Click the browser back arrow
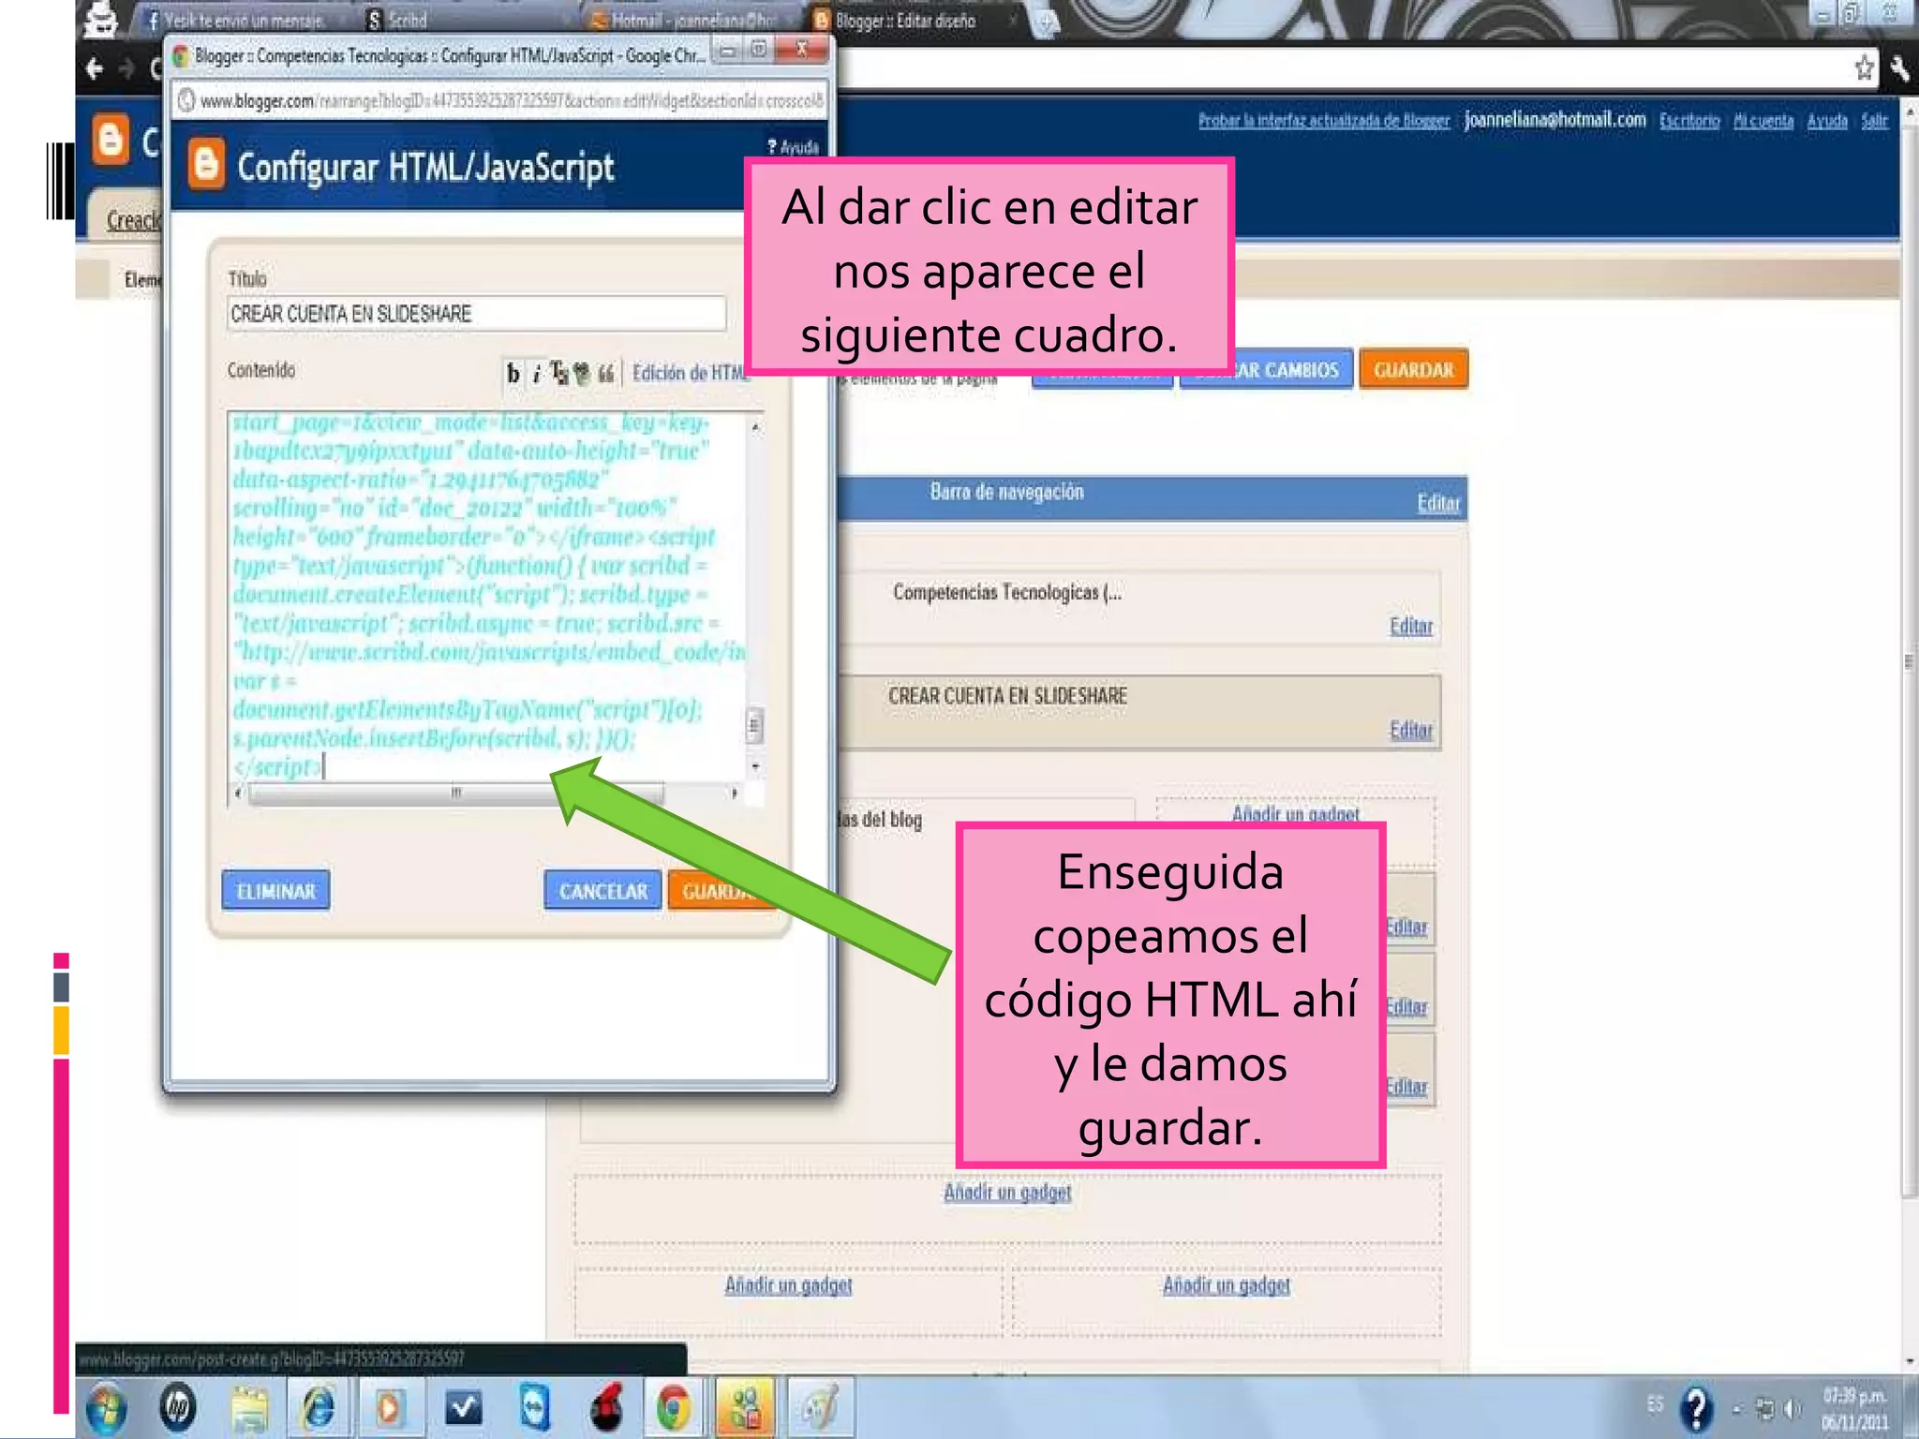The width and height of the screenshot is (1919, 1439). point(94,67)
